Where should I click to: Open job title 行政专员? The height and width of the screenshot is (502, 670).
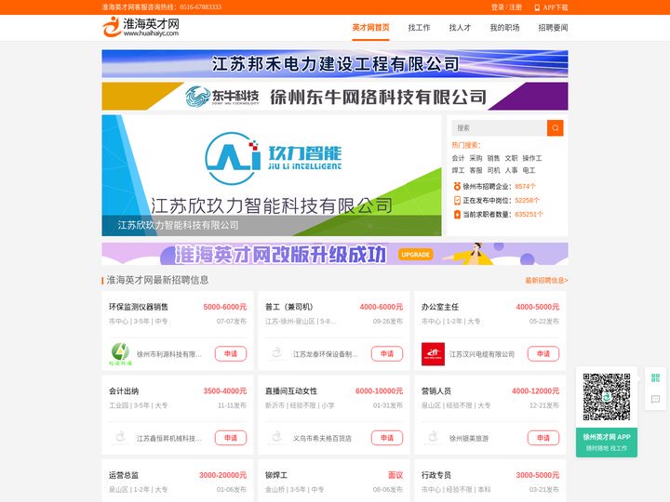[436, 475]
